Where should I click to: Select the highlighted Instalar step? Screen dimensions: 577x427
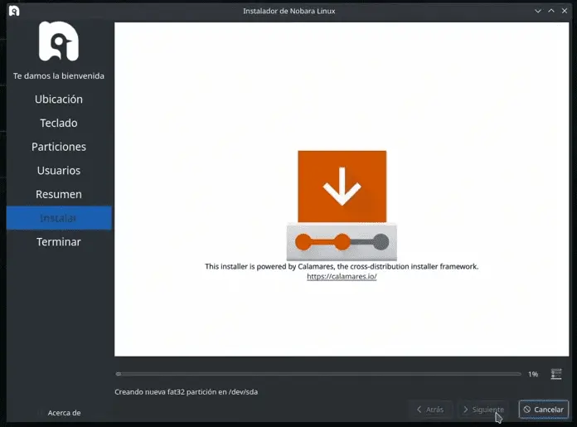(59, 218)
